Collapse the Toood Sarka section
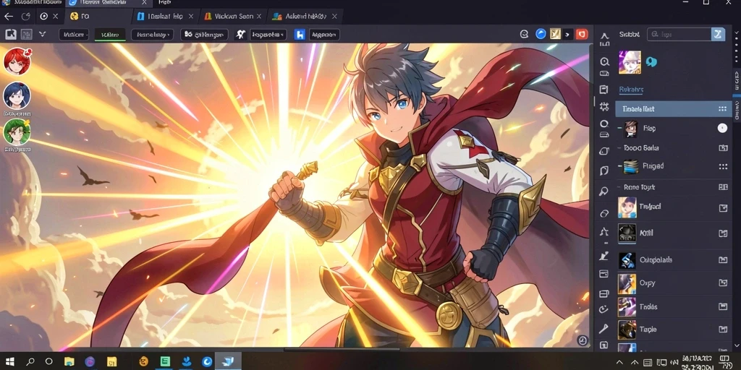Image resolution: width=741 pixels, height=370 pixels. click(619, 147)
